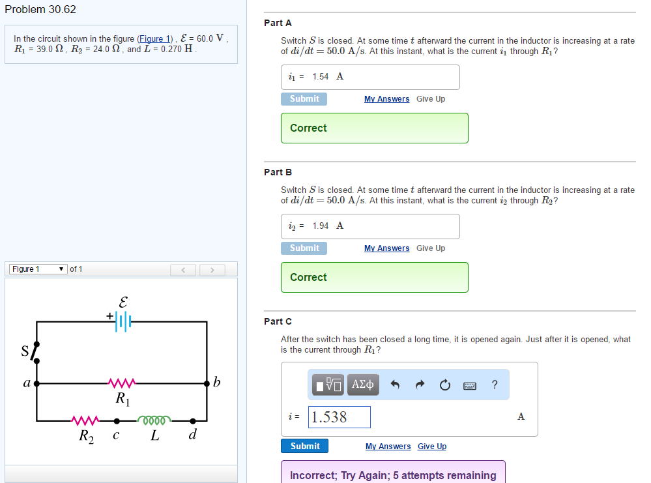This screenshot has height=483, width=651.
Task: Give Up on Part C
Action: pyautogui.click(x=431, y=446)
